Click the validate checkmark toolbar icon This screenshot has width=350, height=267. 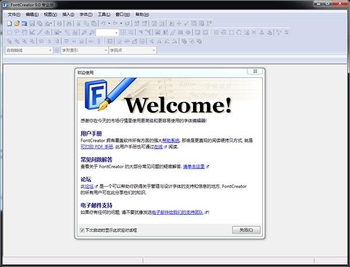pyautogui.click(x=186, y=23)
